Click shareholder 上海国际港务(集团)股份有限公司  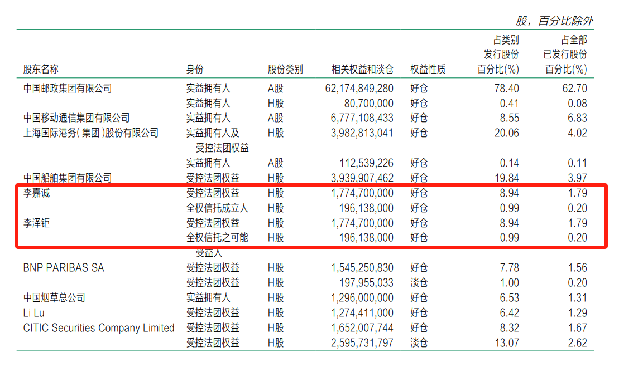point(91,133)
